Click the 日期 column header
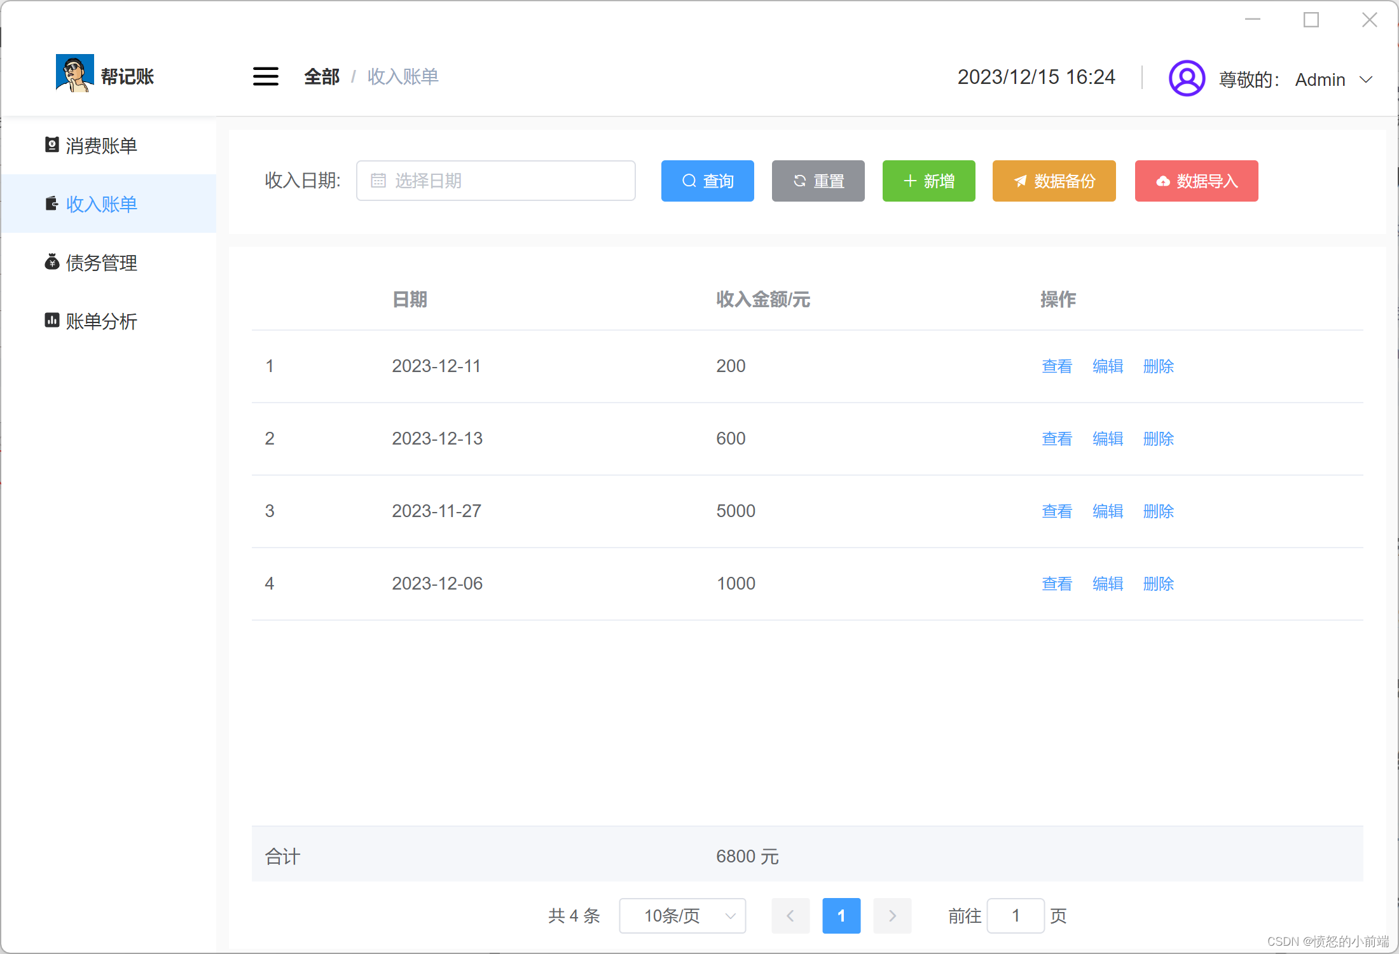Screen dimensions: 1399x954 tap(410, 300)
